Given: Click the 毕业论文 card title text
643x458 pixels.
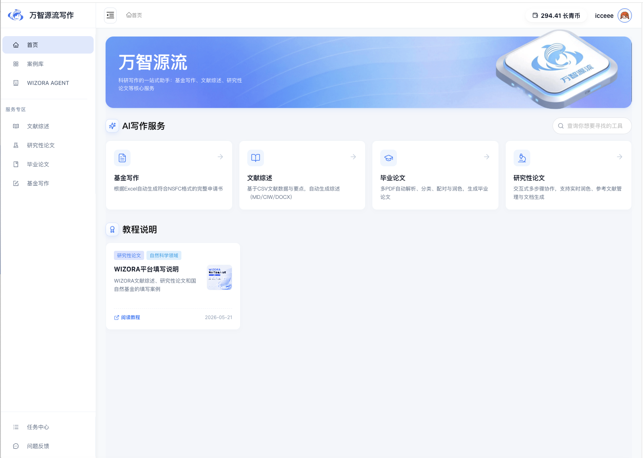Looking at the screenshot, I should (393, 178).
